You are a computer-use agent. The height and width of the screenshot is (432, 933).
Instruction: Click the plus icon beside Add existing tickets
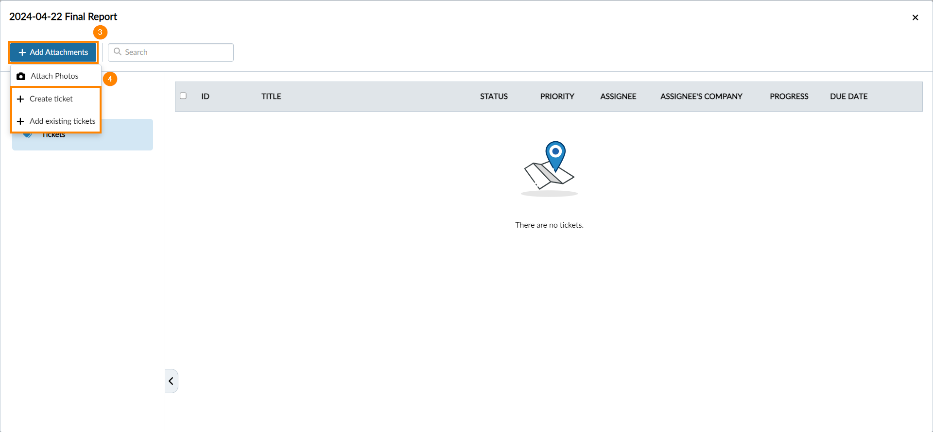click(x=20, y=121)
